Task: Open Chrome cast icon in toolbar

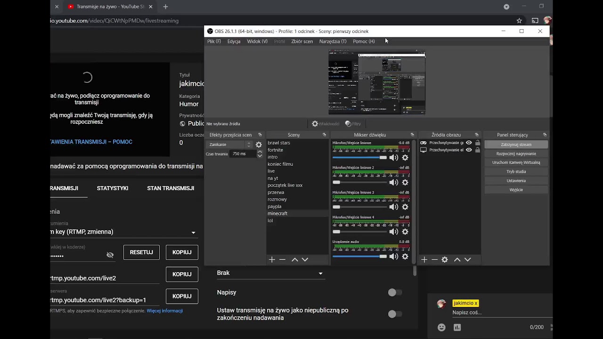Action: coord(535,21)
